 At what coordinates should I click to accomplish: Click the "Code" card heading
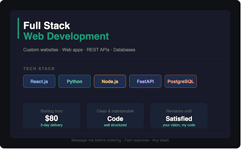(115, 119)
